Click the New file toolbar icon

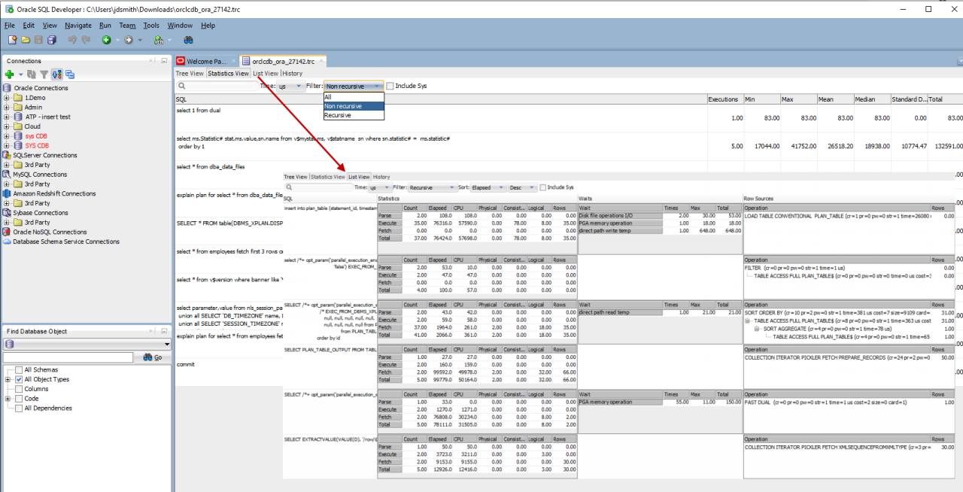[13, 40]
